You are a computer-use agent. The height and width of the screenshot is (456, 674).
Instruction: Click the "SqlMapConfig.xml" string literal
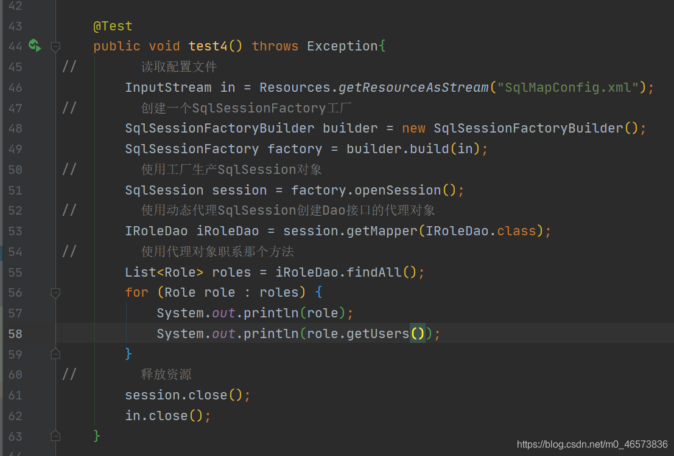click(x=568, y=88)
